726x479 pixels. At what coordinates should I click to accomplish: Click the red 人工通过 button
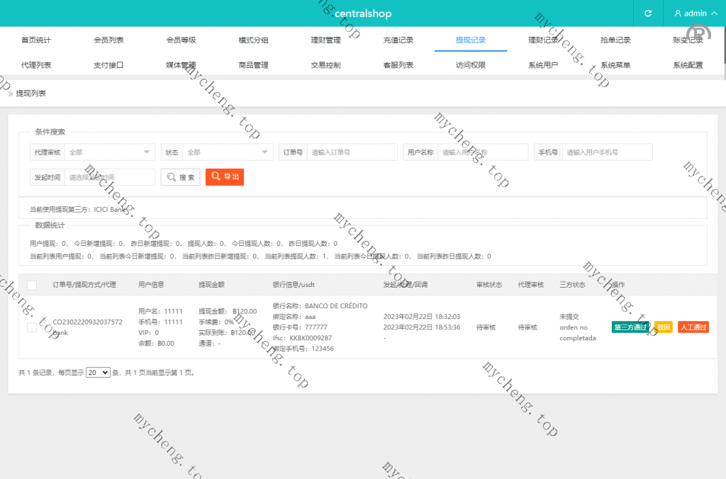693,327
